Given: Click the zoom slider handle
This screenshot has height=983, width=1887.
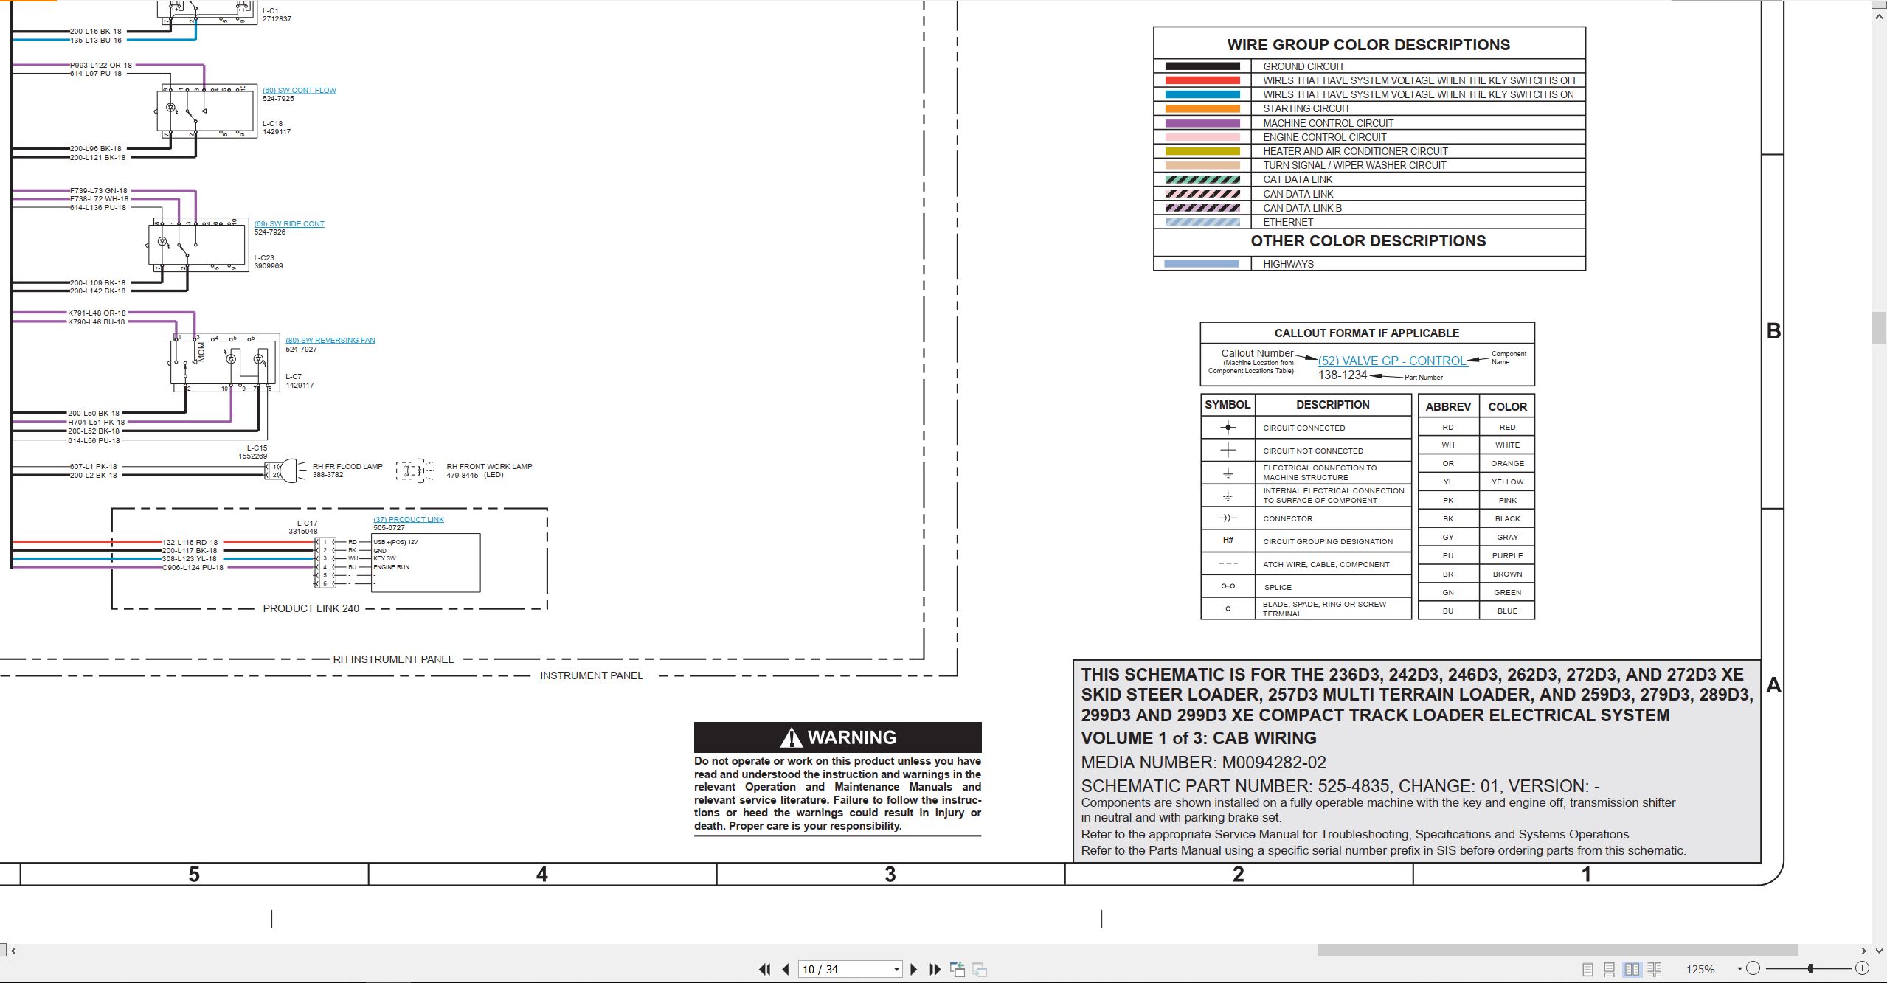Looking at the screenshot, I should tap(1810, 968).
